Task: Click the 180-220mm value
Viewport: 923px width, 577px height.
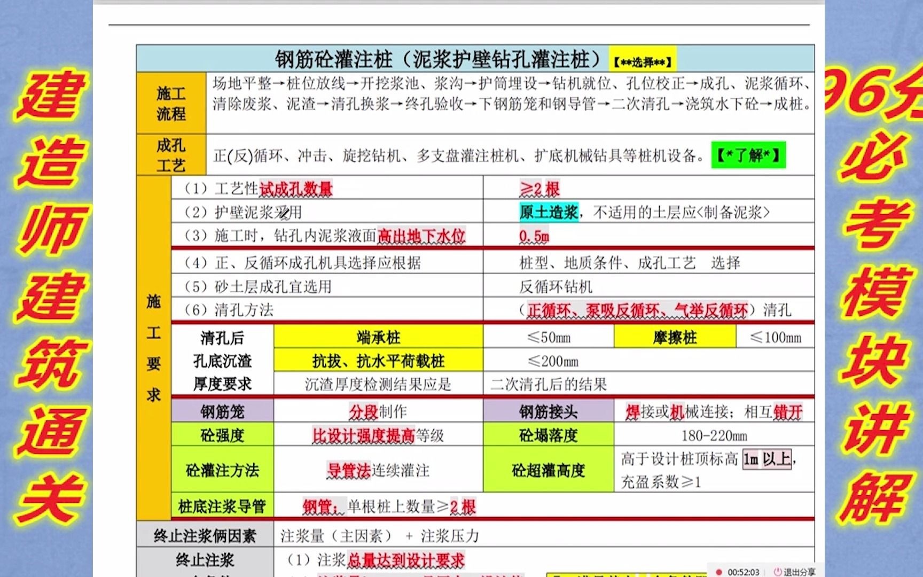Action: coord(714,435)
